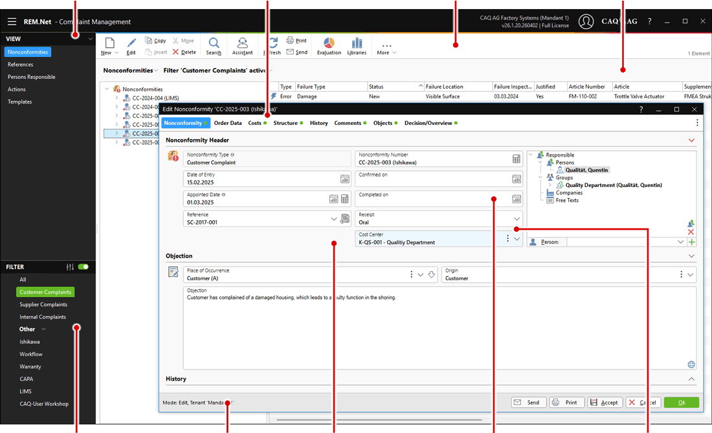Open Appointed Date calculator icon
This screenshot has height=433, width=712.
[x=344, y=199]
